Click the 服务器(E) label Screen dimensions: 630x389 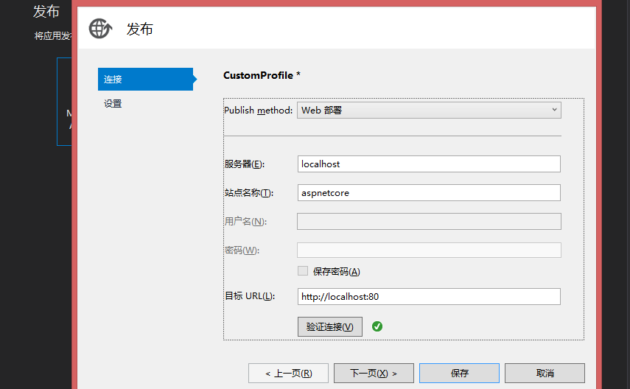[x=245, y=164]
